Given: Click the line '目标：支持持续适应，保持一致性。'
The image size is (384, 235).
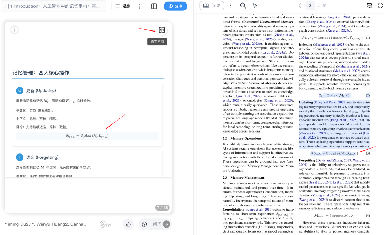Looking at the screenshot, I should (x=43, y=127).
